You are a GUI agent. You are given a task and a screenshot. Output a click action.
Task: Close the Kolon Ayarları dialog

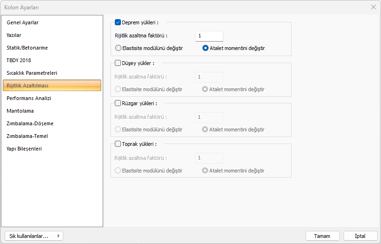pyautogui.click(x=373, y=7)
